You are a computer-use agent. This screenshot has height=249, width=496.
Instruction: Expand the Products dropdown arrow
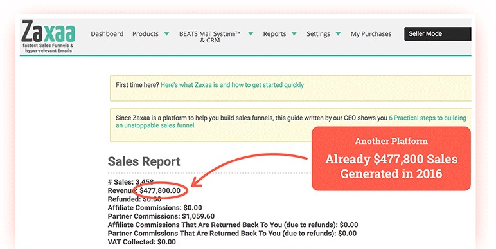pyautogui.click(x=166, y=34)
